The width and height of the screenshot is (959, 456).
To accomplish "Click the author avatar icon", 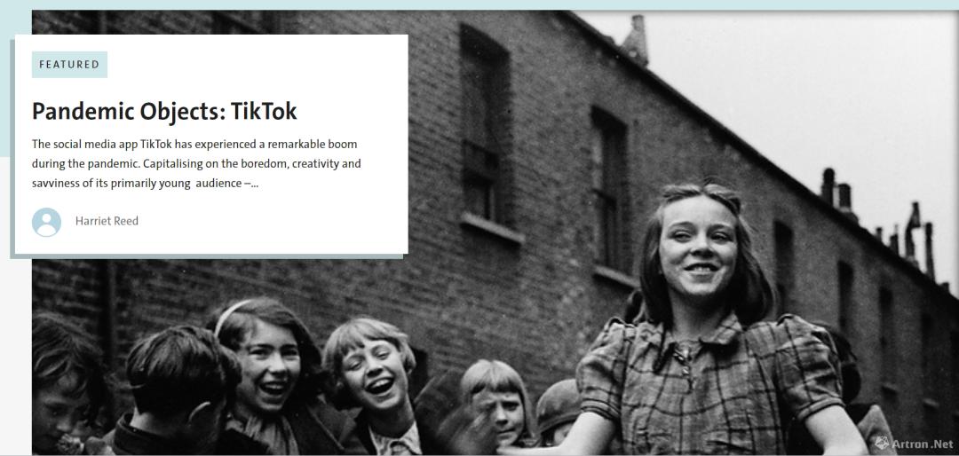I will tap(46, 222).
